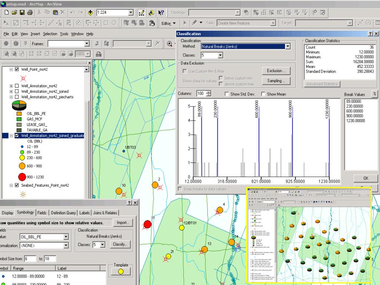Open the Frames dropdown
Viewport: 380px width, 285px height.
tap(87, 44)
